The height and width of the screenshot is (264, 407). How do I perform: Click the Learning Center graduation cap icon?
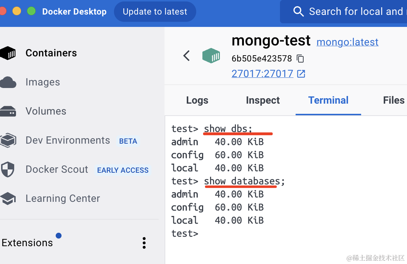pyautogui.click(x=8, y=199)
